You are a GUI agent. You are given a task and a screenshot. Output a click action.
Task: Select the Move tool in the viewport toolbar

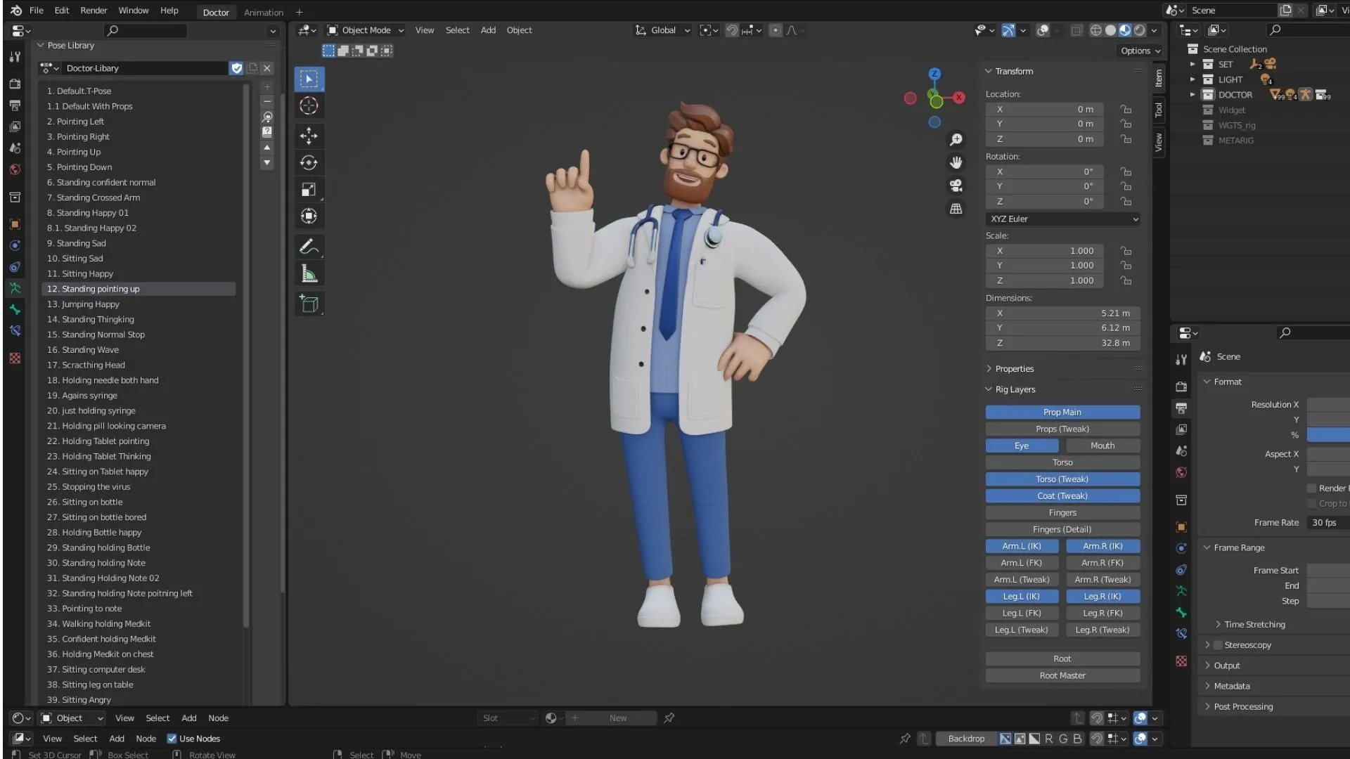[x=309, y=136]
